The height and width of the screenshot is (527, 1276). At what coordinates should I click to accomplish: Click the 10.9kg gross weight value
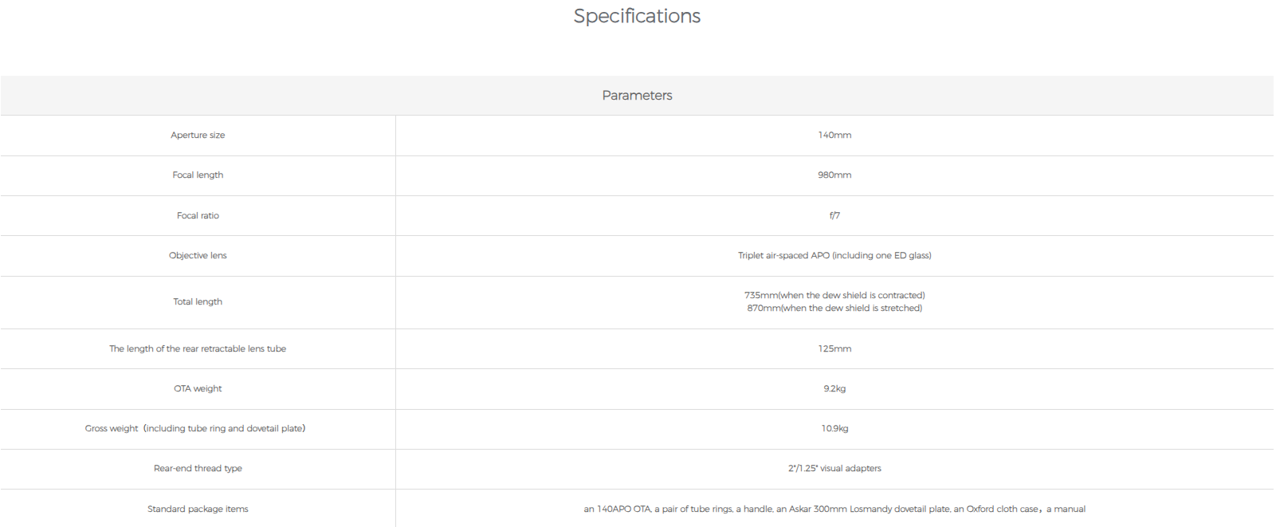click(834, 429)
